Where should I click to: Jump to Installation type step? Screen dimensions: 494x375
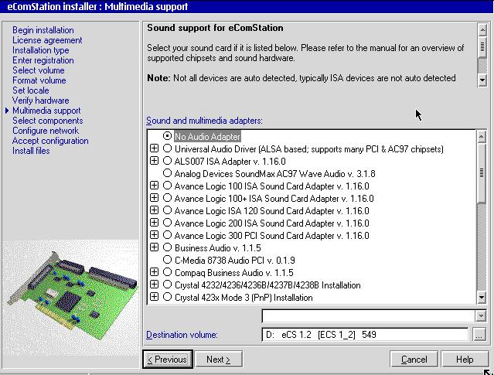[41, 50]
